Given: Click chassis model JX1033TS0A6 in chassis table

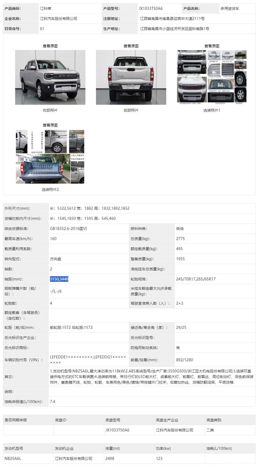Looking at the screenshot, I should point(118,430).
